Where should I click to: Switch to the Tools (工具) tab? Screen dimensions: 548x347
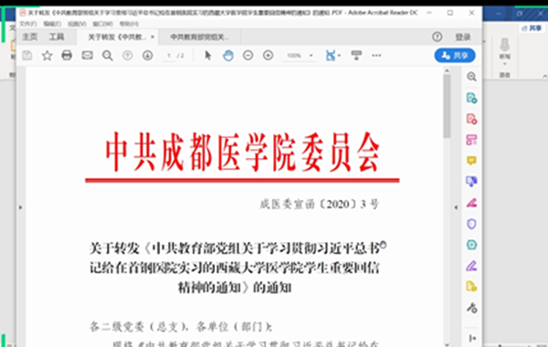57,37
